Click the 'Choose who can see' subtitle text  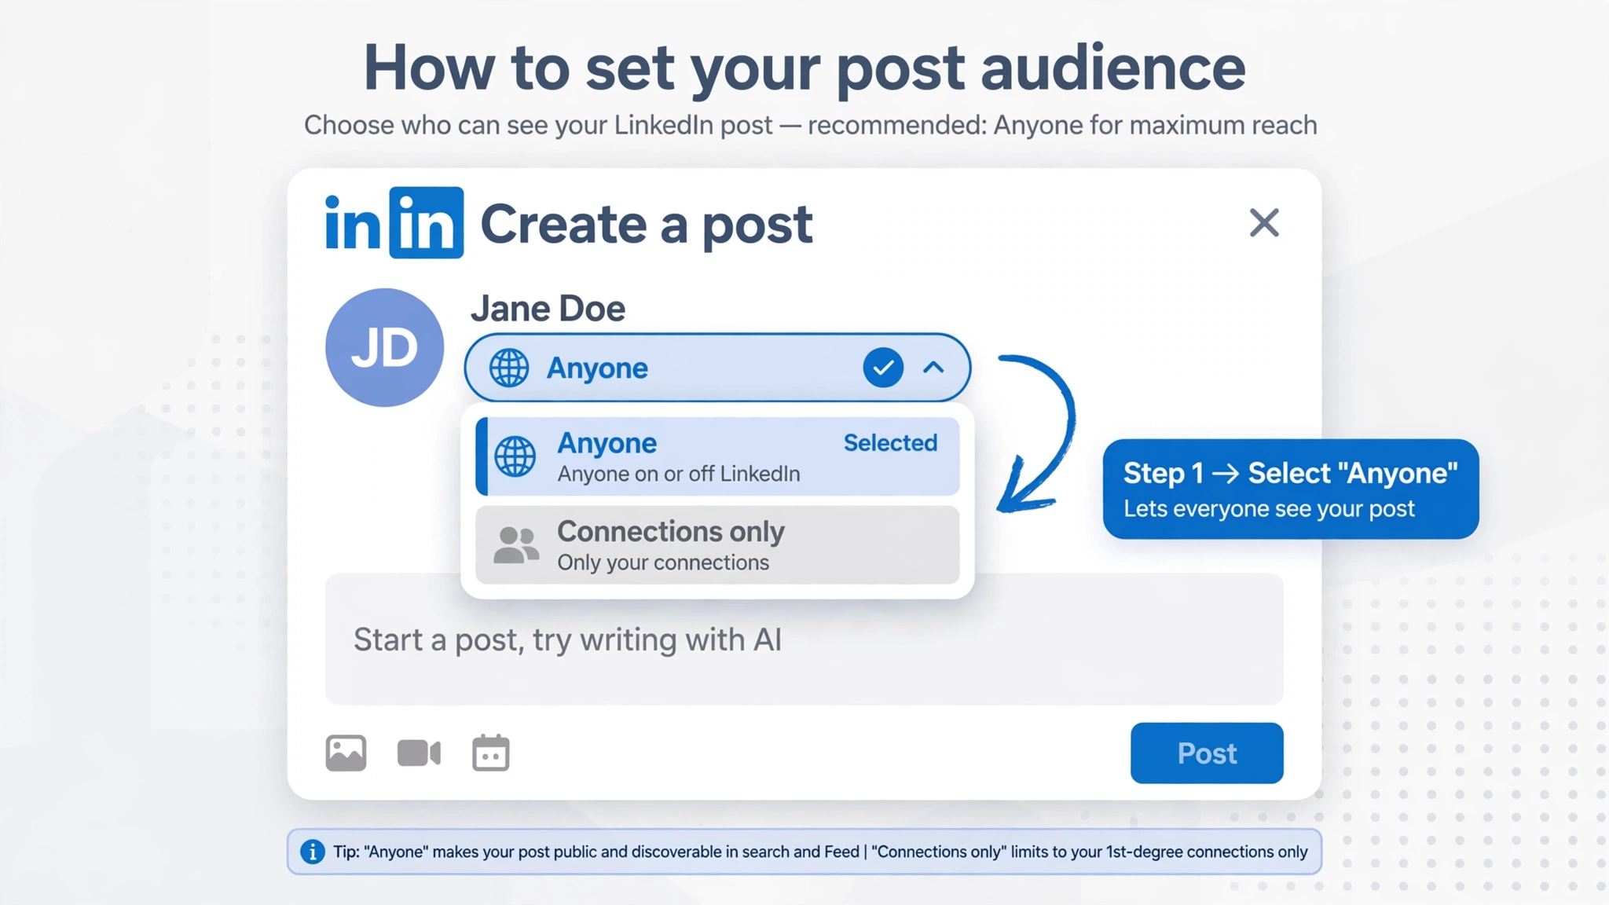810,125
